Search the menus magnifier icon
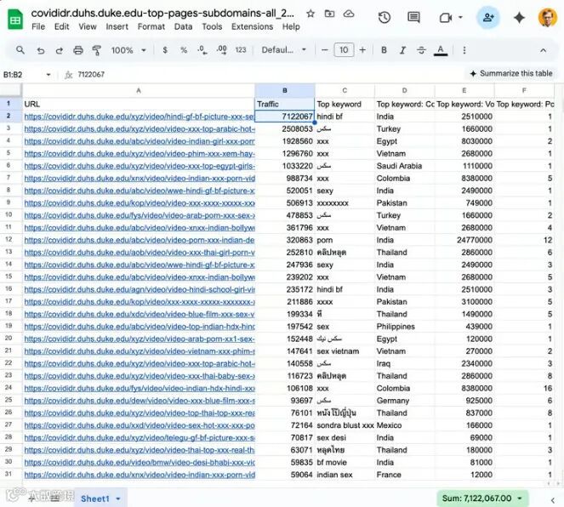Image resolution: width=564 pixels, height=507 pixels. click(20, 50)
